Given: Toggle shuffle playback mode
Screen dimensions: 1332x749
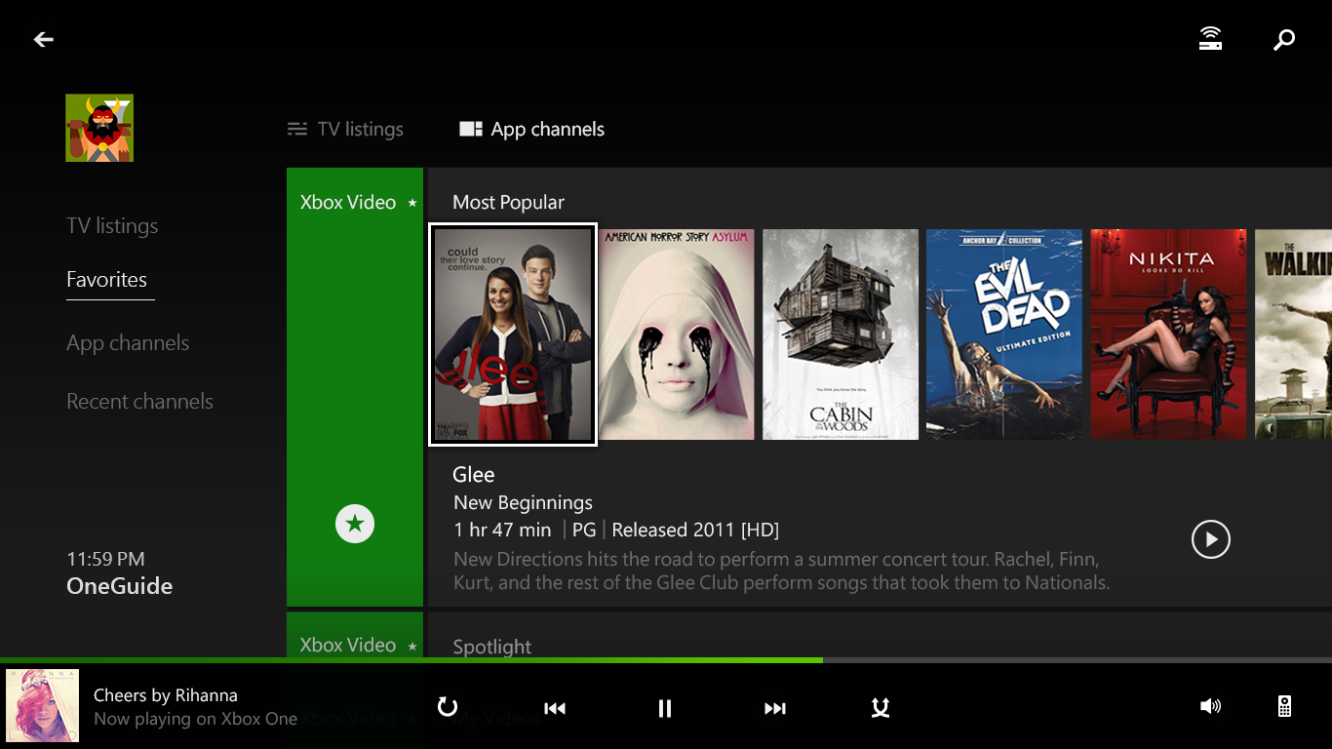Looking at the screenshot, I should click(880, 708).
